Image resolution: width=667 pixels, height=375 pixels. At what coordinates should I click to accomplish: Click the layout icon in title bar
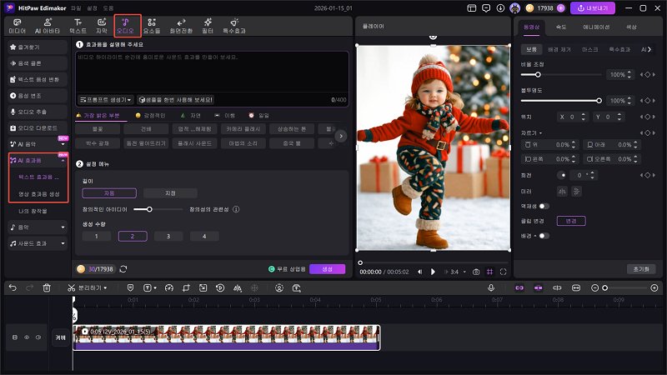tap(471, 8)
